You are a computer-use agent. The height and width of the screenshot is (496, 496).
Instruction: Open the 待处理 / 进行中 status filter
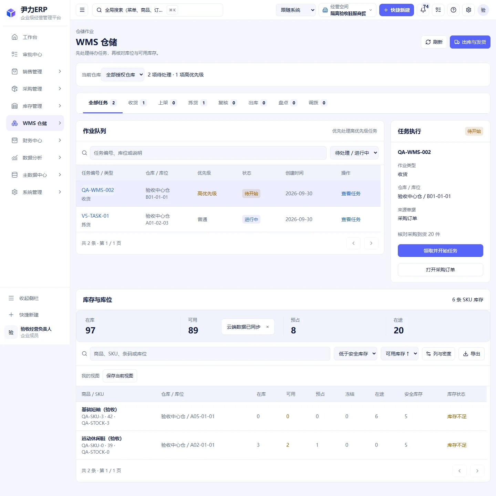[354, 153]
